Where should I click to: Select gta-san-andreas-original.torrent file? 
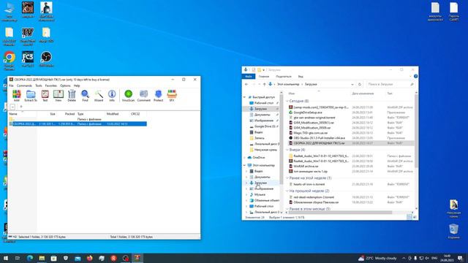[x=314, y=118]
